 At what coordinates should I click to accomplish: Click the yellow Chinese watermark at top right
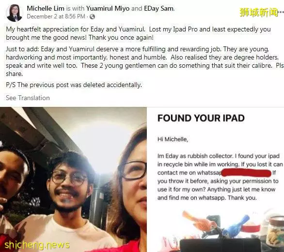pos(259,12)
